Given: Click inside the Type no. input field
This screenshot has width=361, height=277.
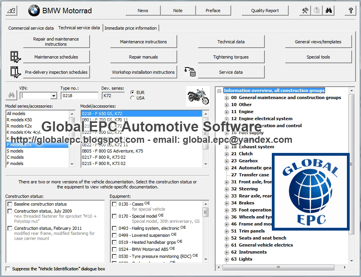Looking at the screenshot, I should click(79, 95).
